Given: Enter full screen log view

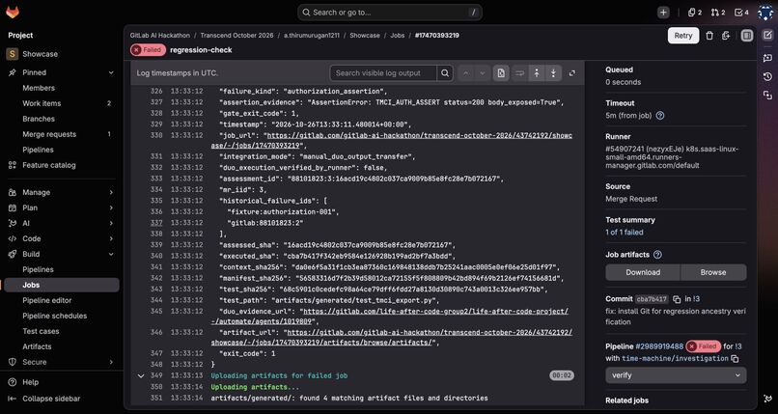Looking at the screenshot, I should 572,73.
